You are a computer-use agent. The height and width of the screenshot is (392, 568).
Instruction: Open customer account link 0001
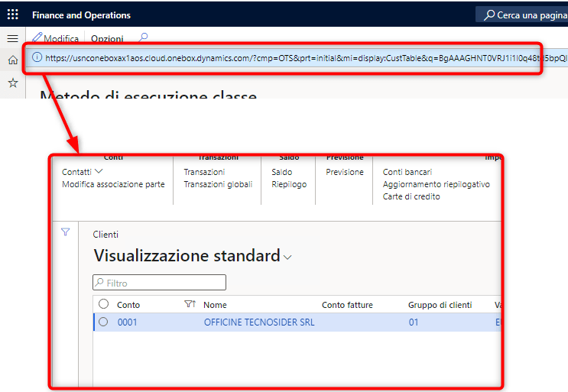(127, 322)
